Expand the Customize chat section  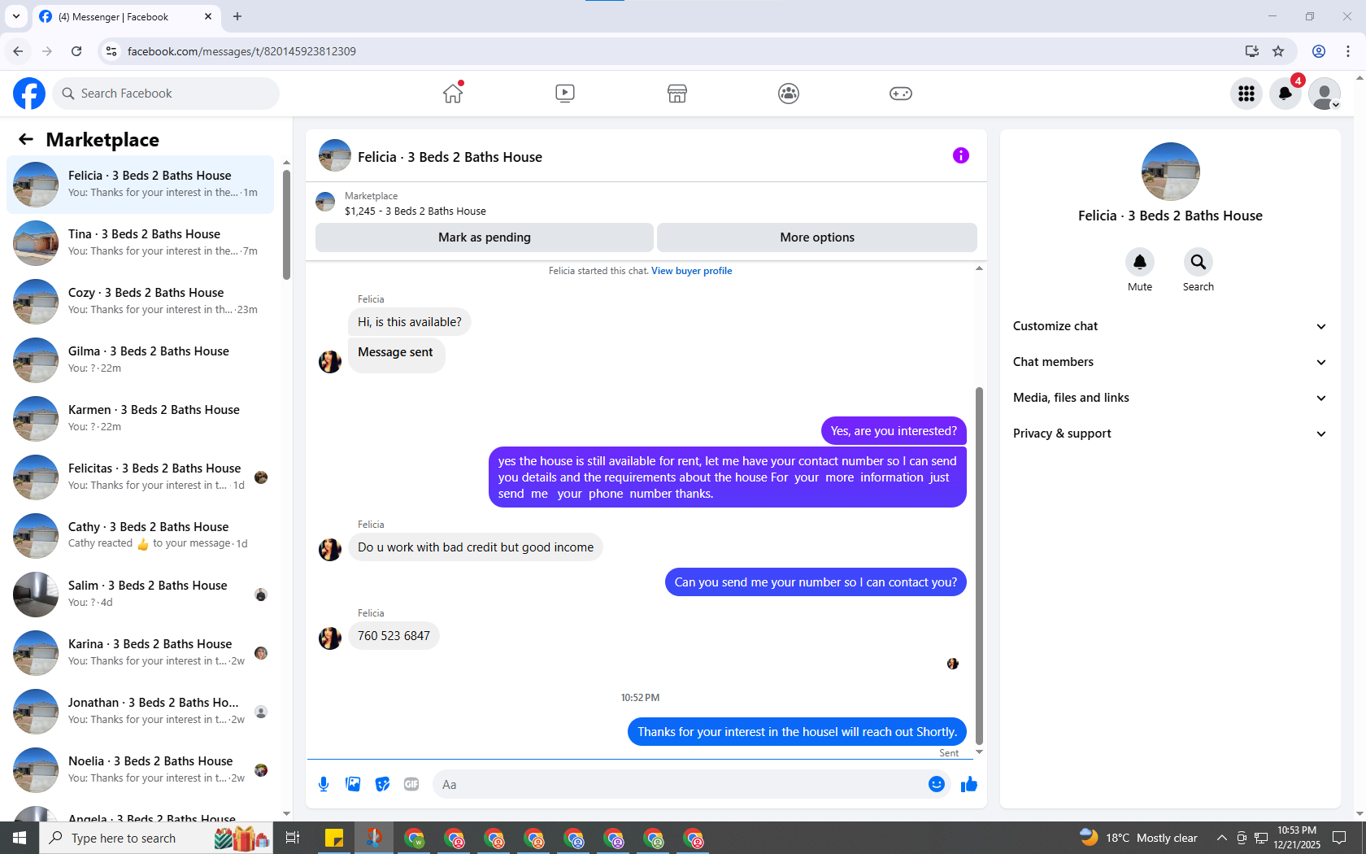[x=1170, y=326]
